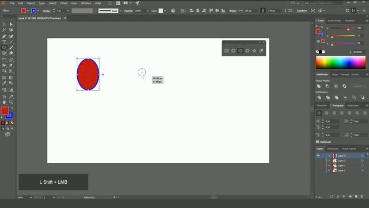Set None paint mode in toolbar

(12, 123)
